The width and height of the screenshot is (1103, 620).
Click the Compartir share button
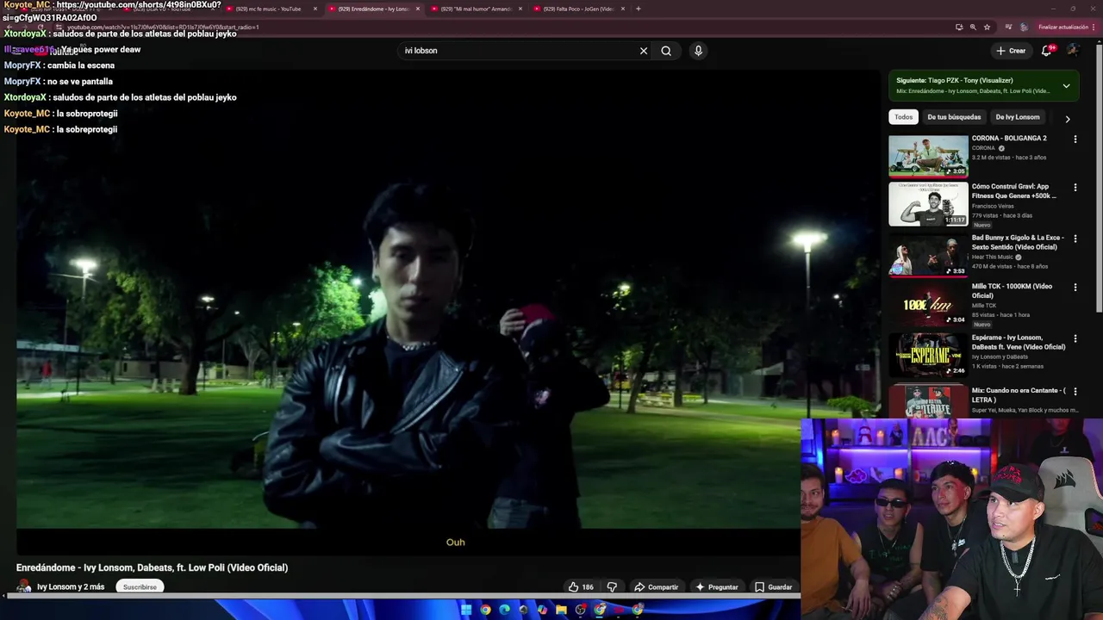click(657, 587)
